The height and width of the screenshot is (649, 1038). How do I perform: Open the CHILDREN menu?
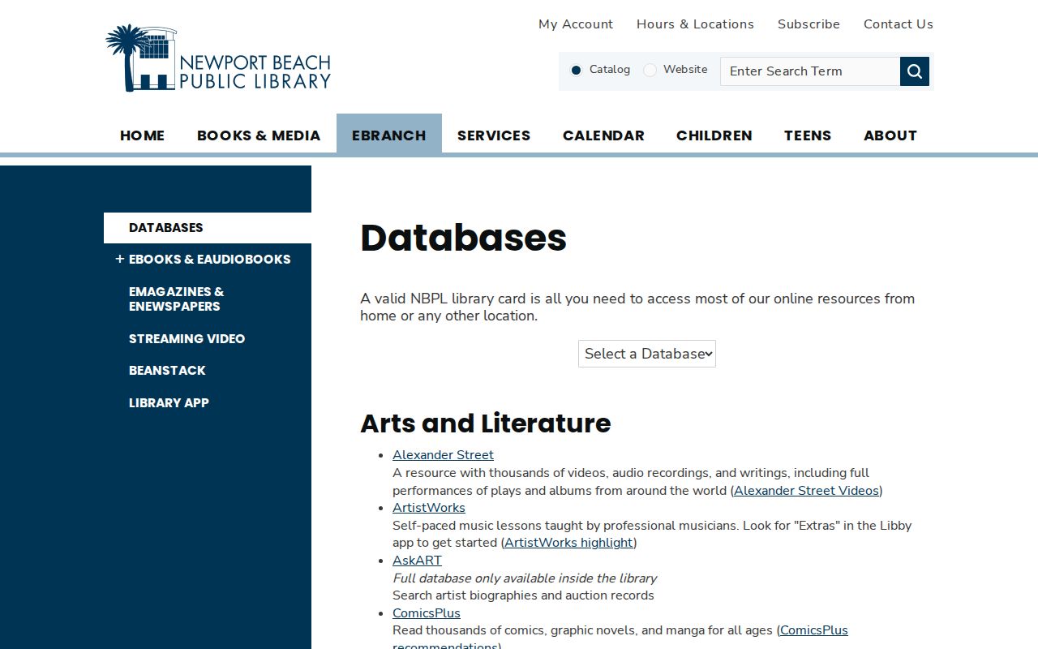tap(714, 135)
